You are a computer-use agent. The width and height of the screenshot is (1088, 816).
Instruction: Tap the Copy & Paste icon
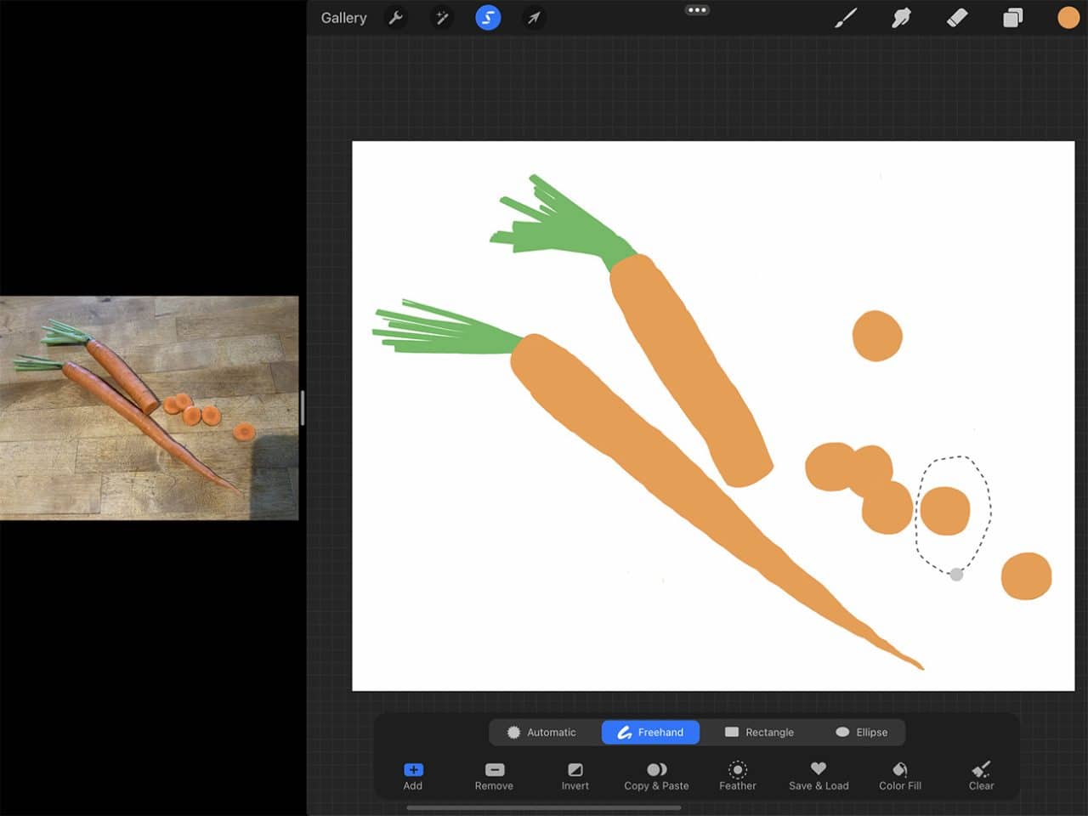click(x=655, y=775)
